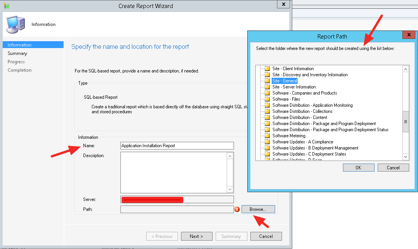
Task: Select the Information step in sidebar
Action: click(20, 45)
